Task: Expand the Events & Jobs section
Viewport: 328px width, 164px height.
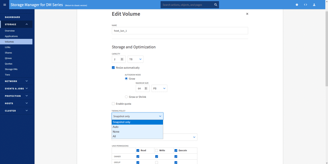Action: [x=27, y=89]
